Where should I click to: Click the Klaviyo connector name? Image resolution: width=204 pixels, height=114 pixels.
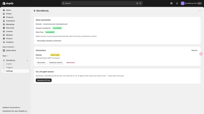tap(39, 55)
